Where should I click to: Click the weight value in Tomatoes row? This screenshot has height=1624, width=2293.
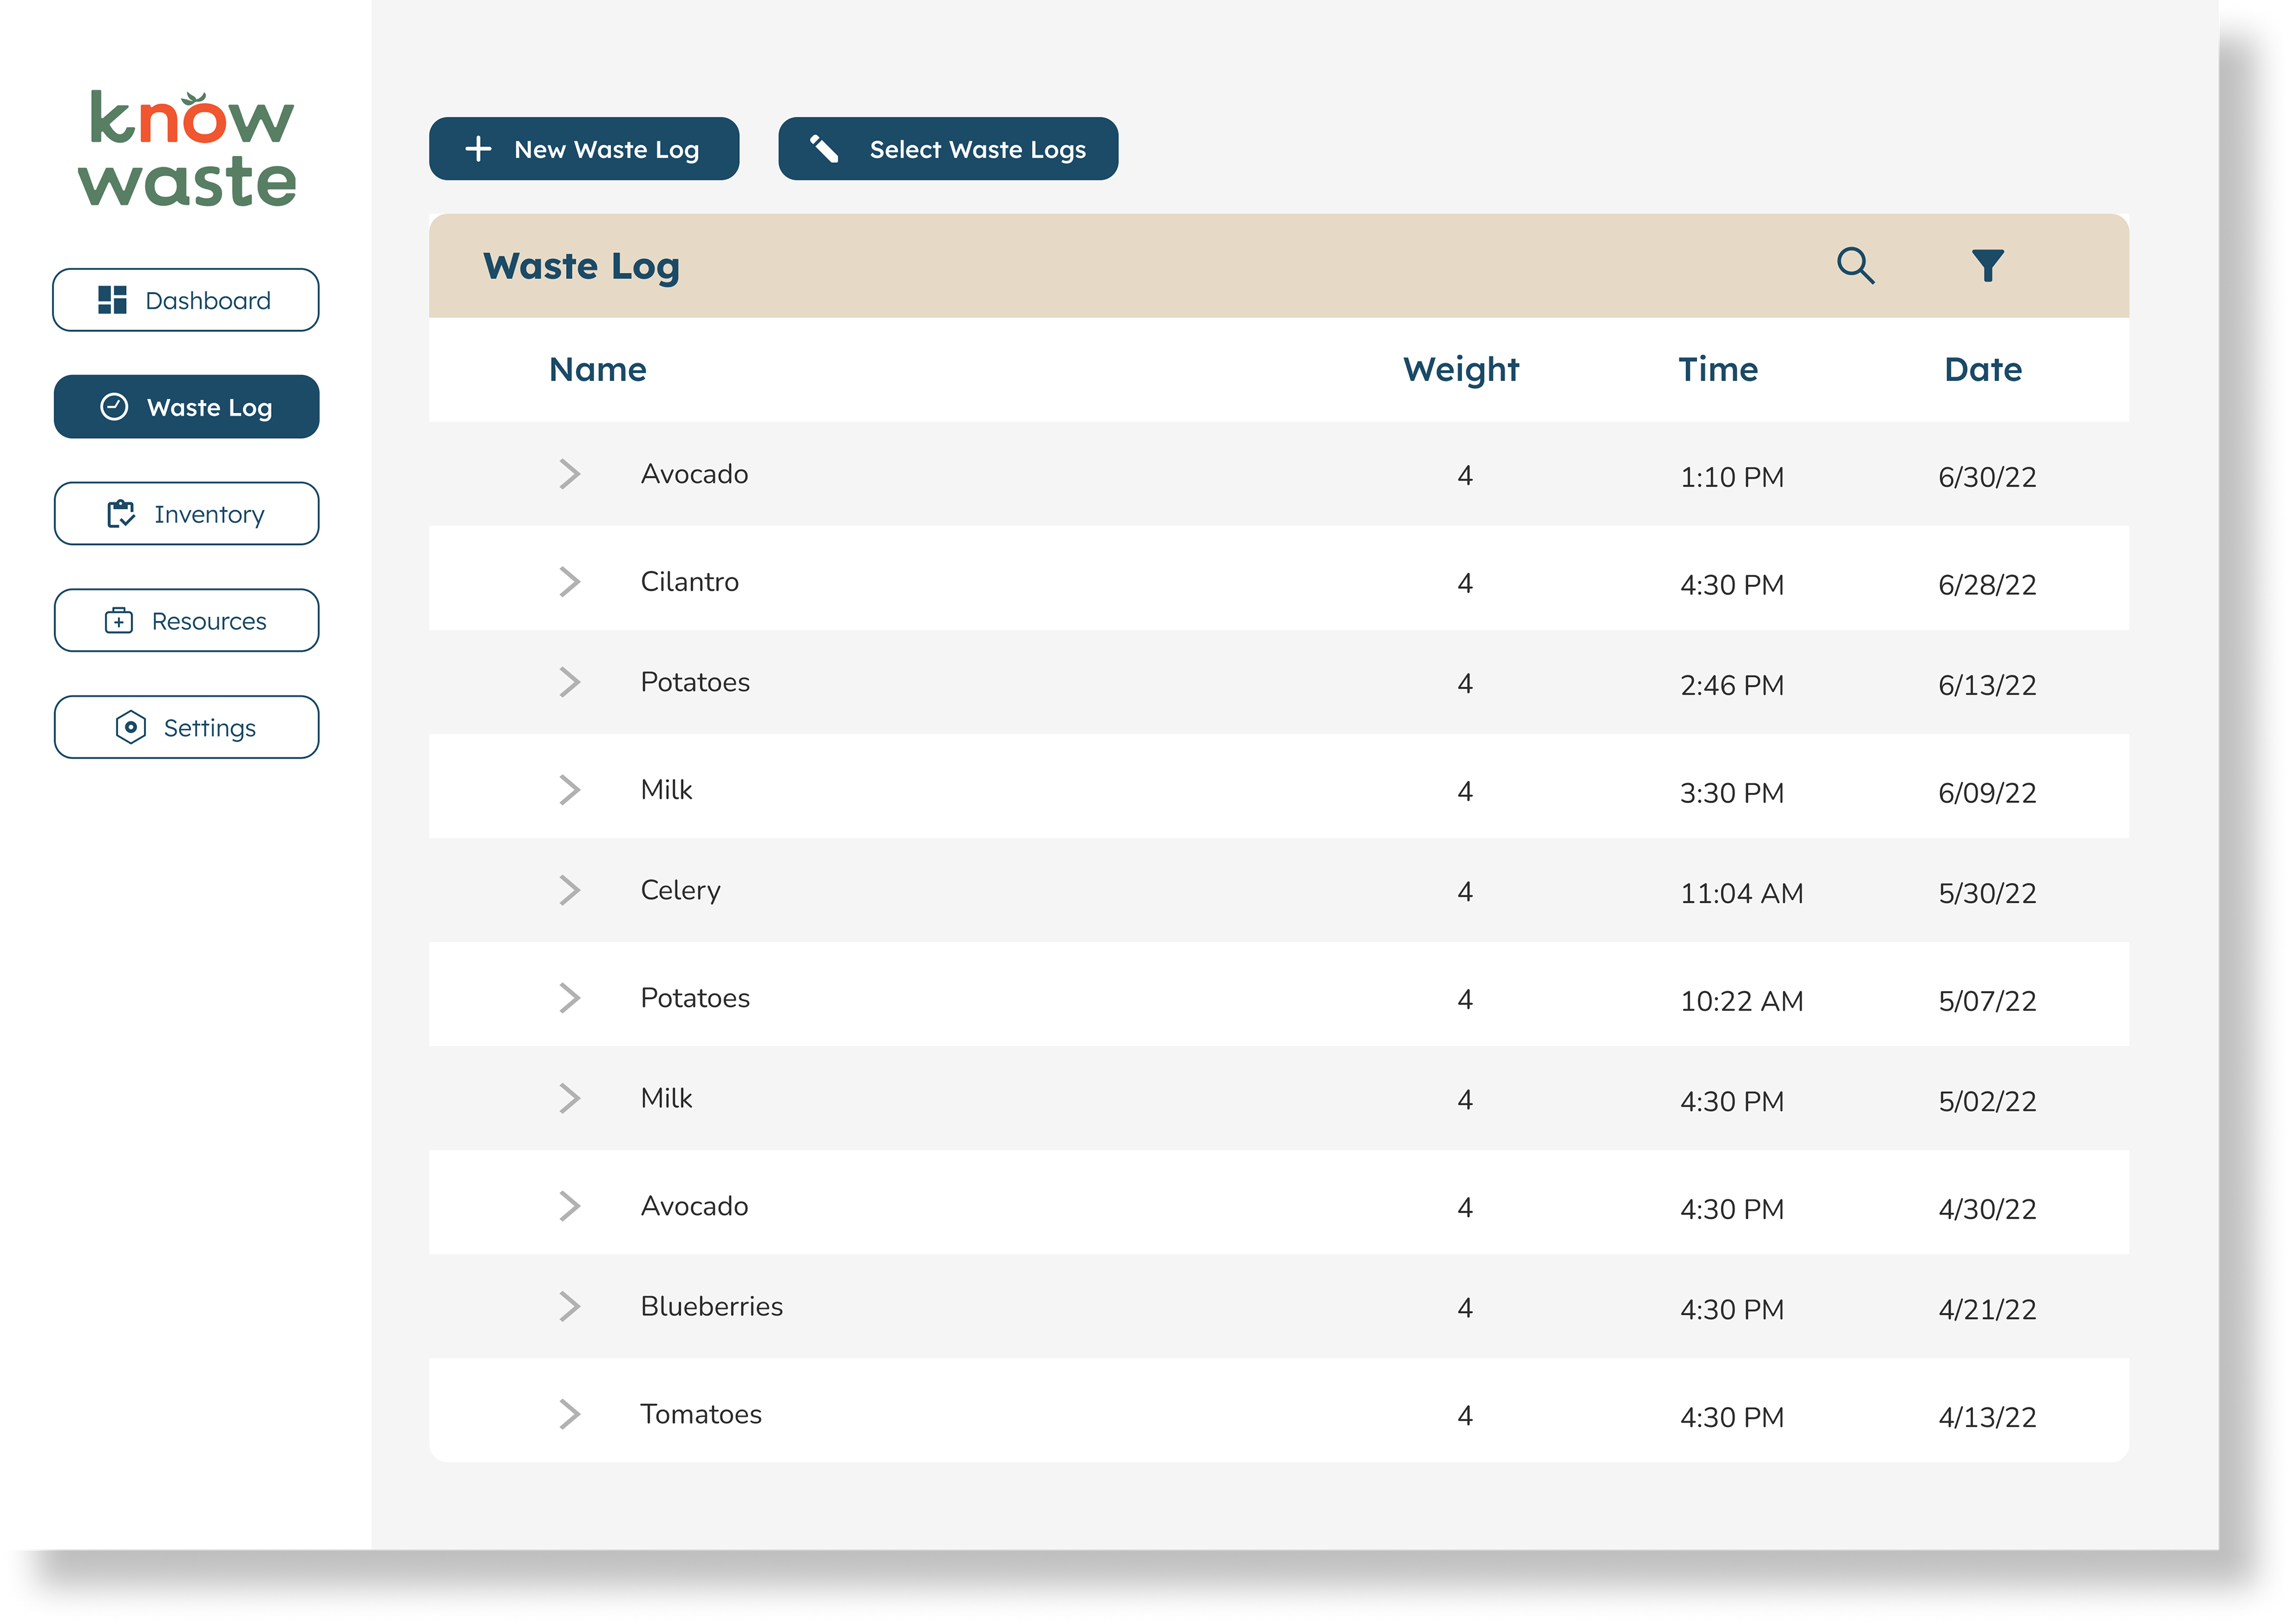(x=1465, y=1416)
